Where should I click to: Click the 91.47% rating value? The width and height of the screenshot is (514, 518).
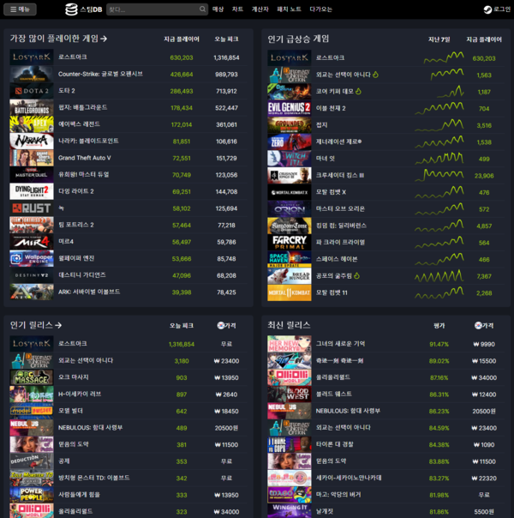click(x=439, y=344)
